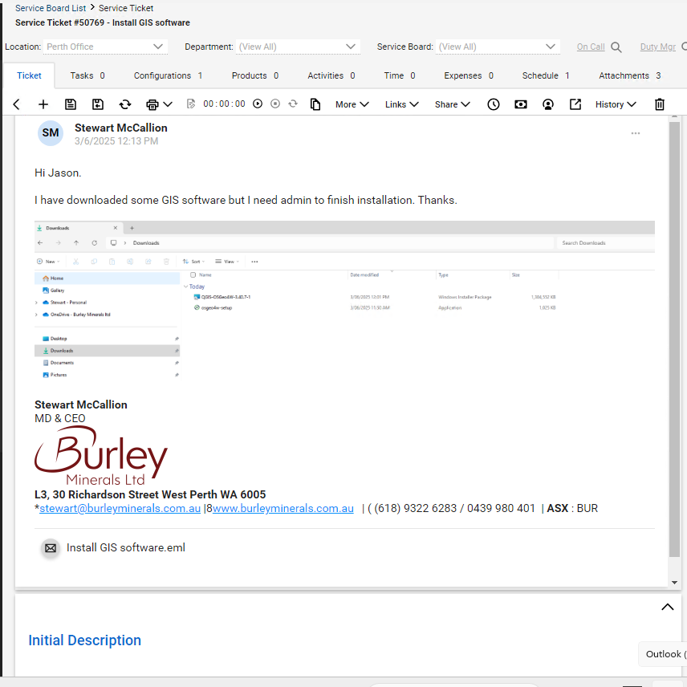The image size is (687, 687).
Task: Click the Initial Description heading
Action: tap(84, 640)
